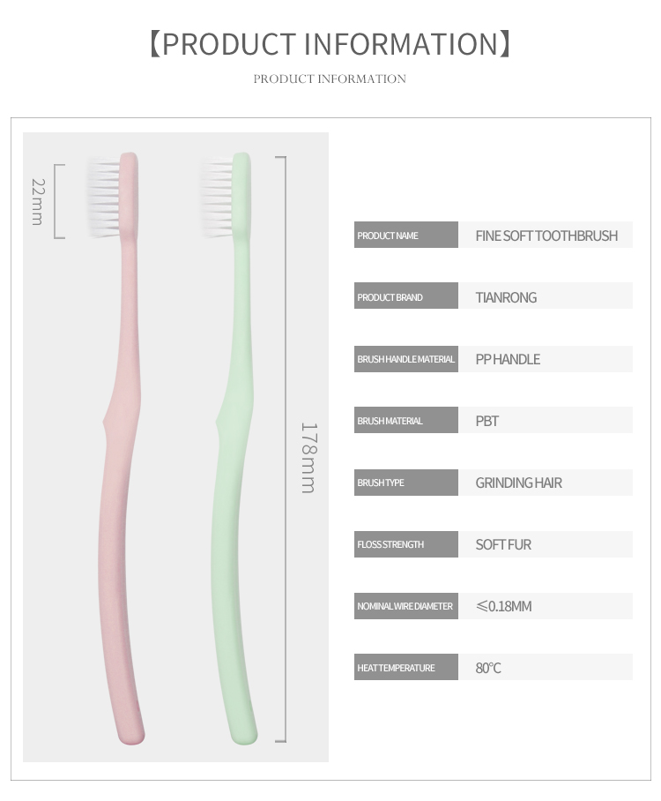Screen dimensions: 661x801
Task: Click the FINE SOFT TOOTHBRUSH value
Action: pos(546,236)
